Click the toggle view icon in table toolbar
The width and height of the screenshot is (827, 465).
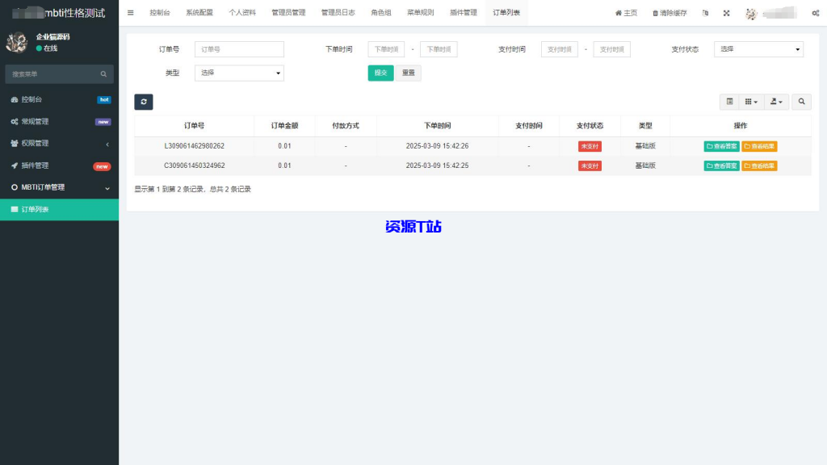click(729, 101)
